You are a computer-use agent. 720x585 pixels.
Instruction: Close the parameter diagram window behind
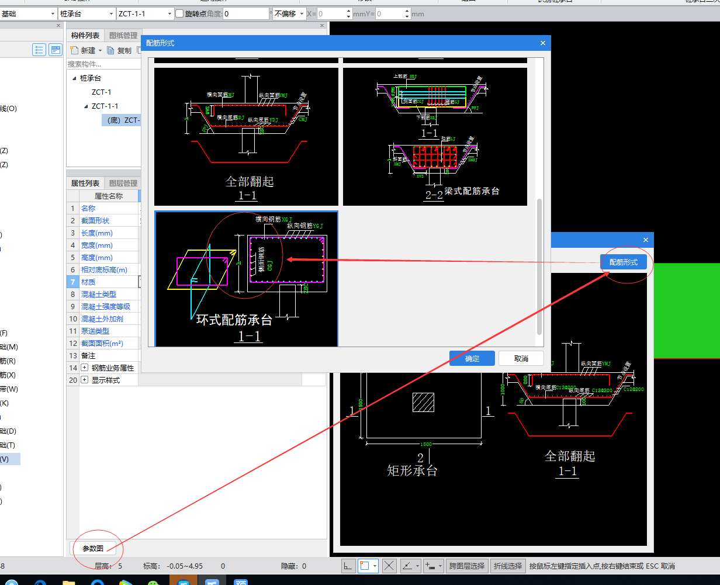coord(646,240)
